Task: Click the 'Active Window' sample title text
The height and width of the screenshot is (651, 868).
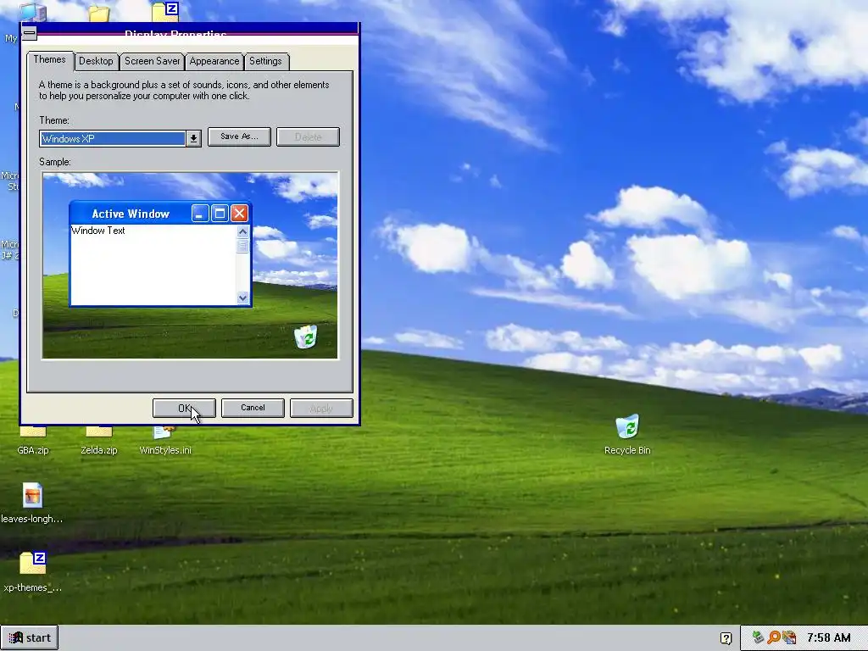Action: pyautogui.click(x=131, y=214)
